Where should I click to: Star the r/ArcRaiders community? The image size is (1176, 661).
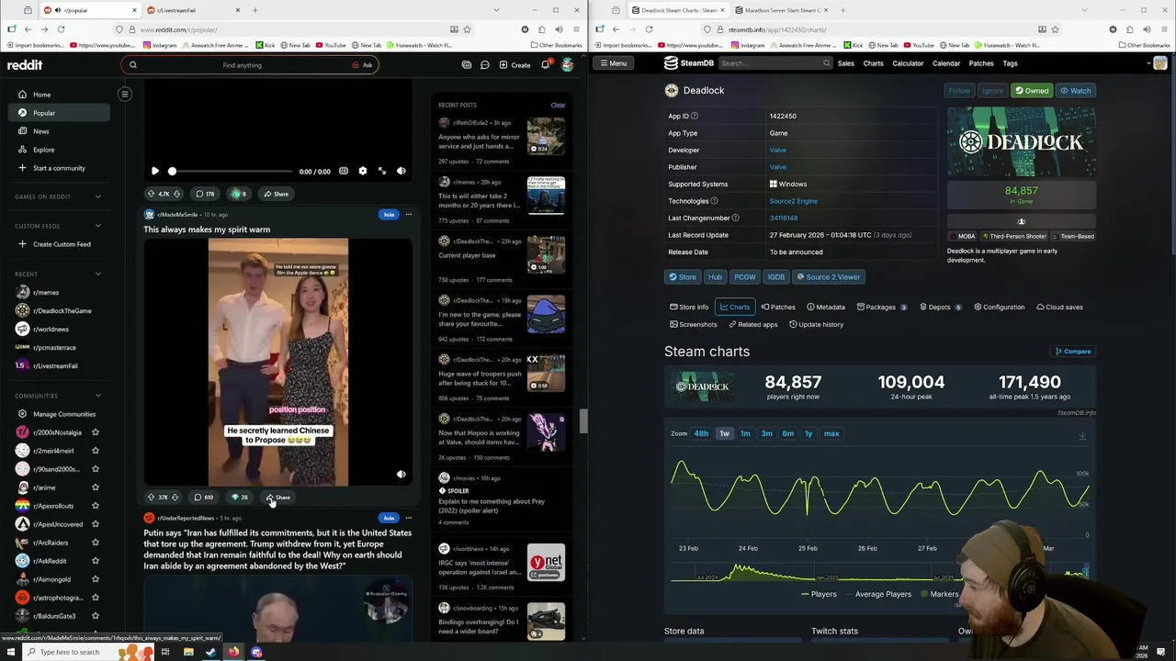(x=96, y=543)
